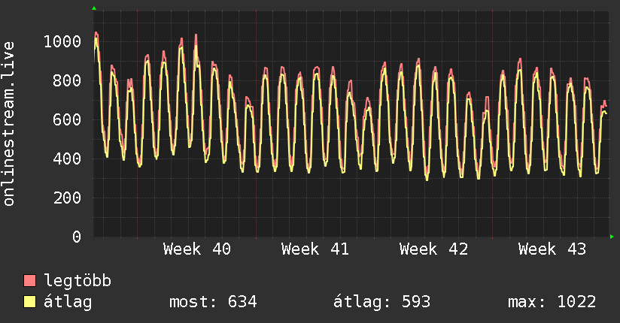This screenshot has width=620, height=323.
Task: Click the 400 y-axis label
Action: pyautogui.click(x=67, y=158)
